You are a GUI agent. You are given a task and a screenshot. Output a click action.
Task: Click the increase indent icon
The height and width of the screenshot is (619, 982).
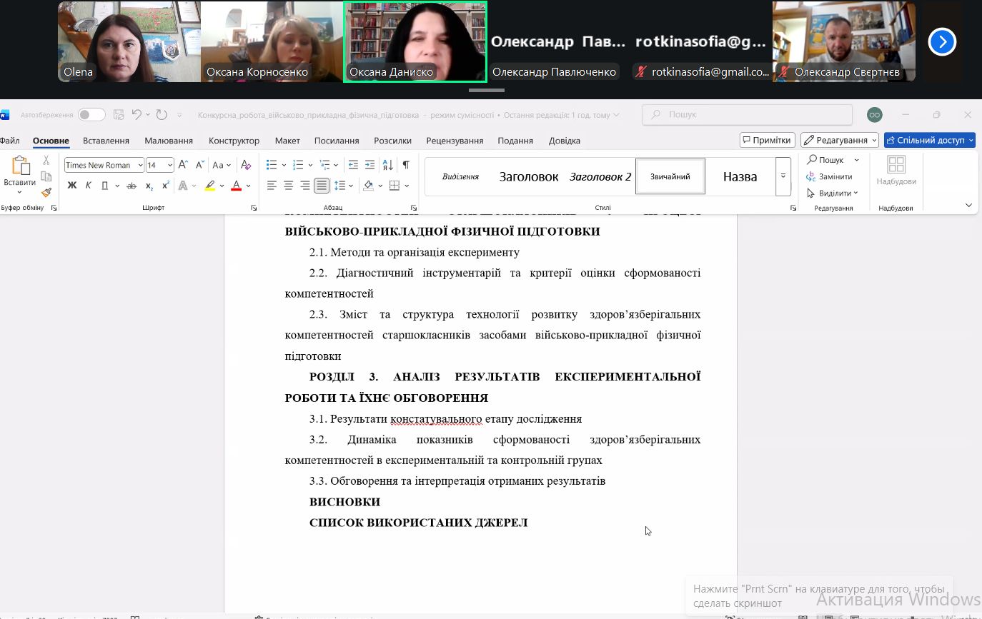pos(370,165)
